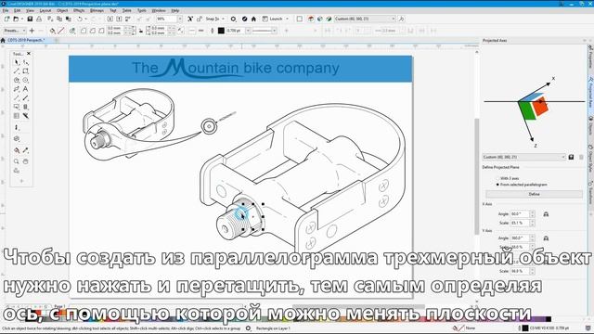This screenshot has height=334, width=594.
Task: Select the Rectangle tool in the toolbox
Action: (25, 71)
